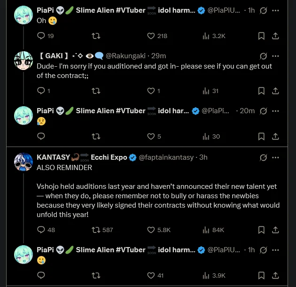Visit @faptainkantasy profile handle link
The image size is (296, 287).
click(x=167, y=157)
